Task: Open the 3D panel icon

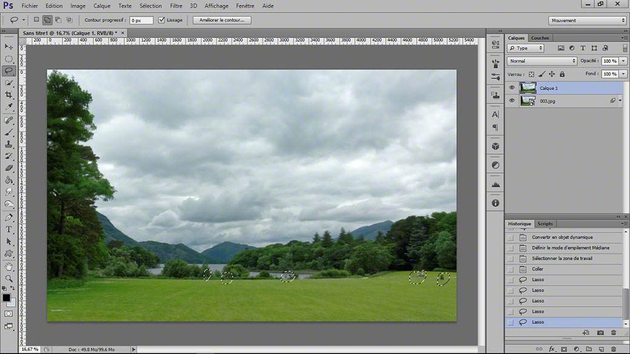Action: click(x=496, y=146)
